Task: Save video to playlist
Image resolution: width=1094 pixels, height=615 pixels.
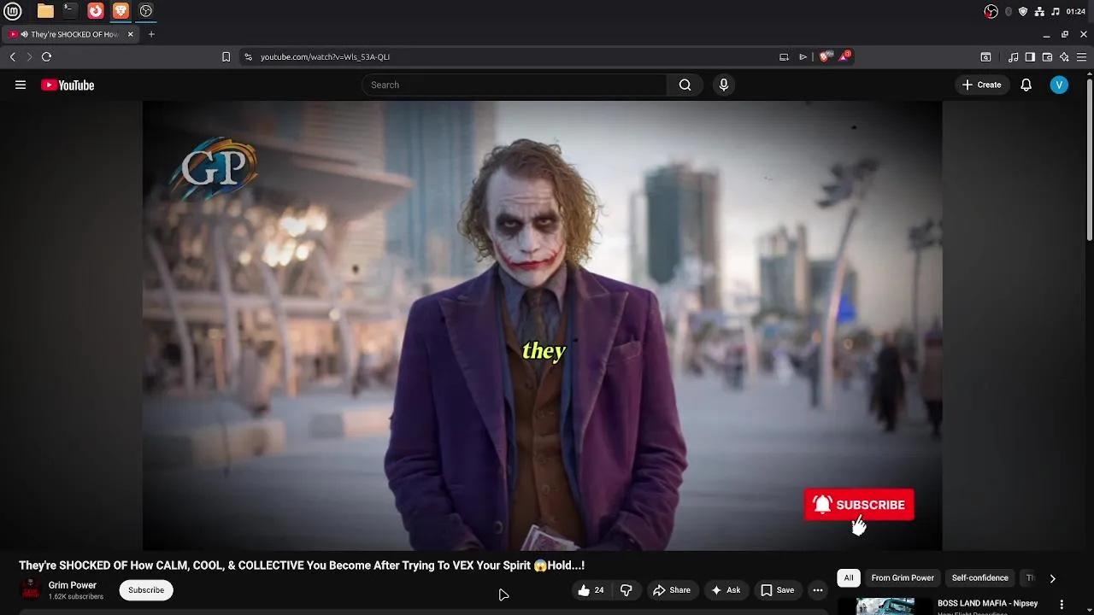Action: 777,590
